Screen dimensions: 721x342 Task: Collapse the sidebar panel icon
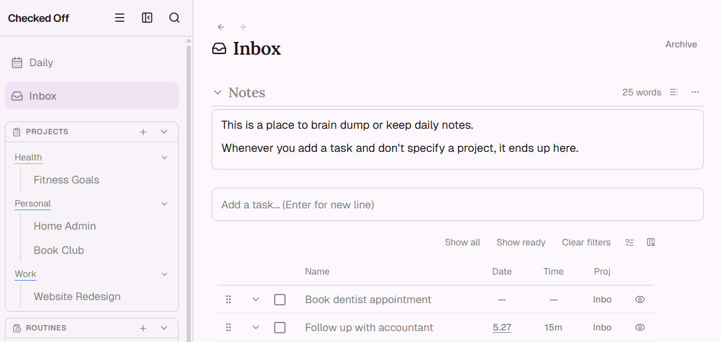(x=147, y=18)
